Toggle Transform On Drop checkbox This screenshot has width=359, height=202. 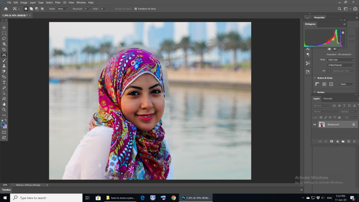136,9
